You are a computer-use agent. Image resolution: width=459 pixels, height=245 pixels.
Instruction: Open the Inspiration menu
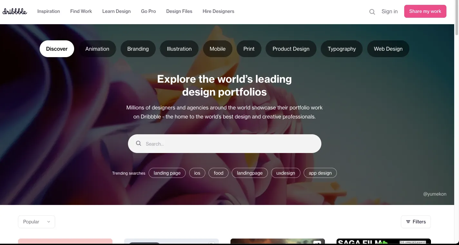(x=49, y=11)
